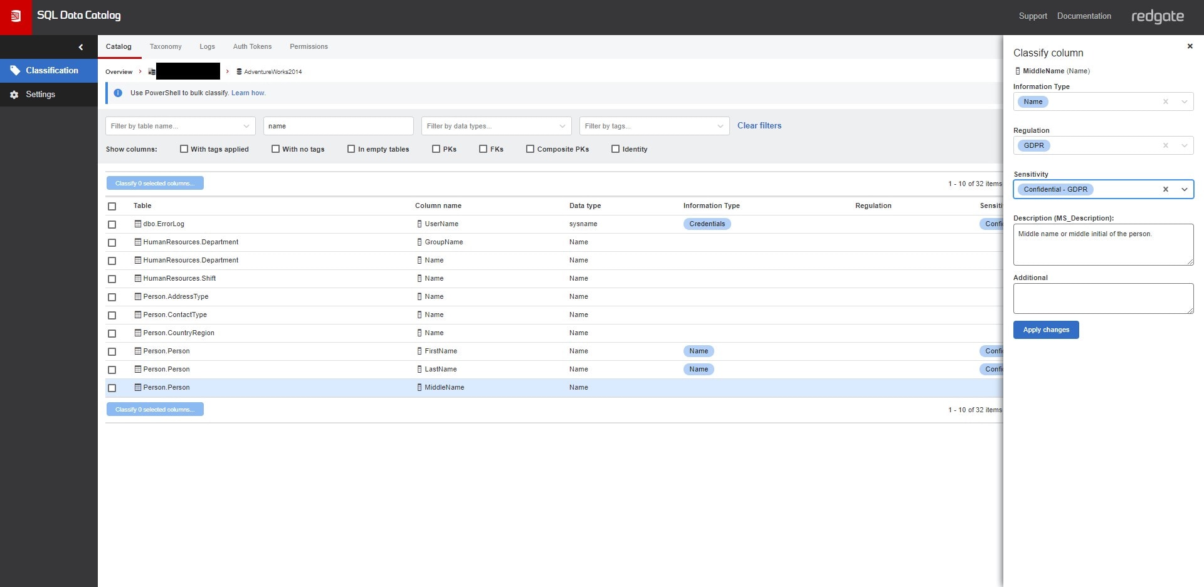Expand the Regulation dropdown arrow
The width and height of the screenshot is (1204, 587).
[x=1185, y=145]
